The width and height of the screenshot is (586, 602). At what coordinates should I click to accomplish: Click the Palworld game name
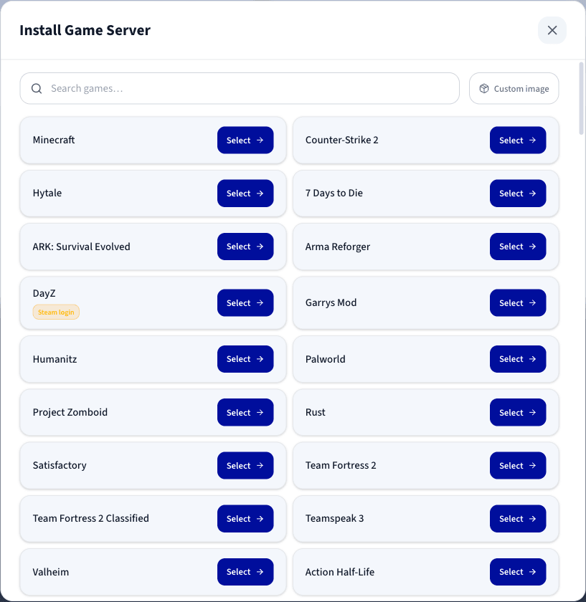coord(325,359)
